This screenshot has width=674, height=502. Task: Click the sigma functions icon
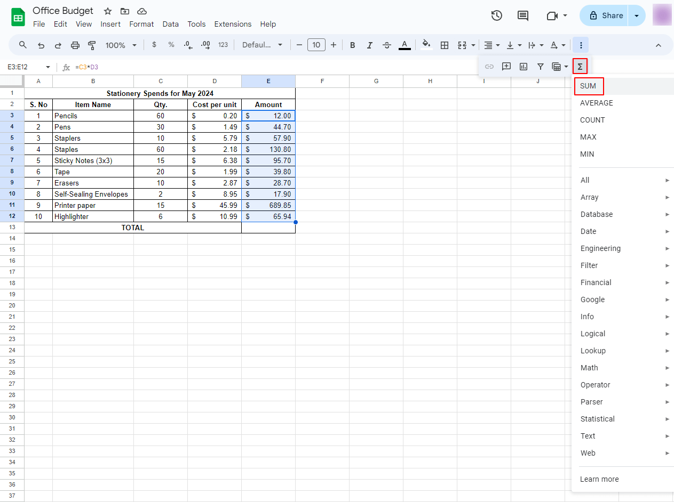[x=580, y=67]
